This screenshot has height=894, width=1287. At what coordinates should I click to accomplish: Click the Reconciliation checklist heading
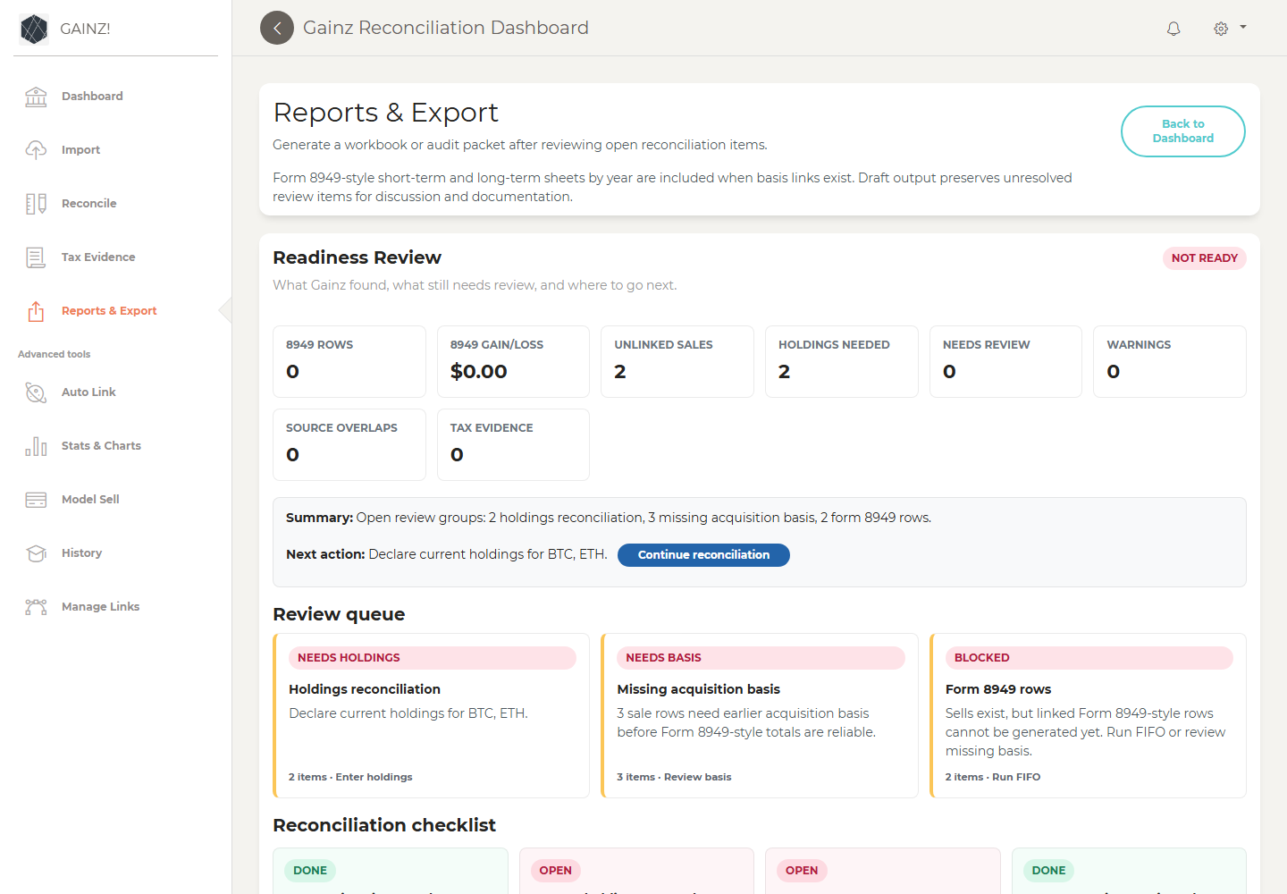(384, 825)
